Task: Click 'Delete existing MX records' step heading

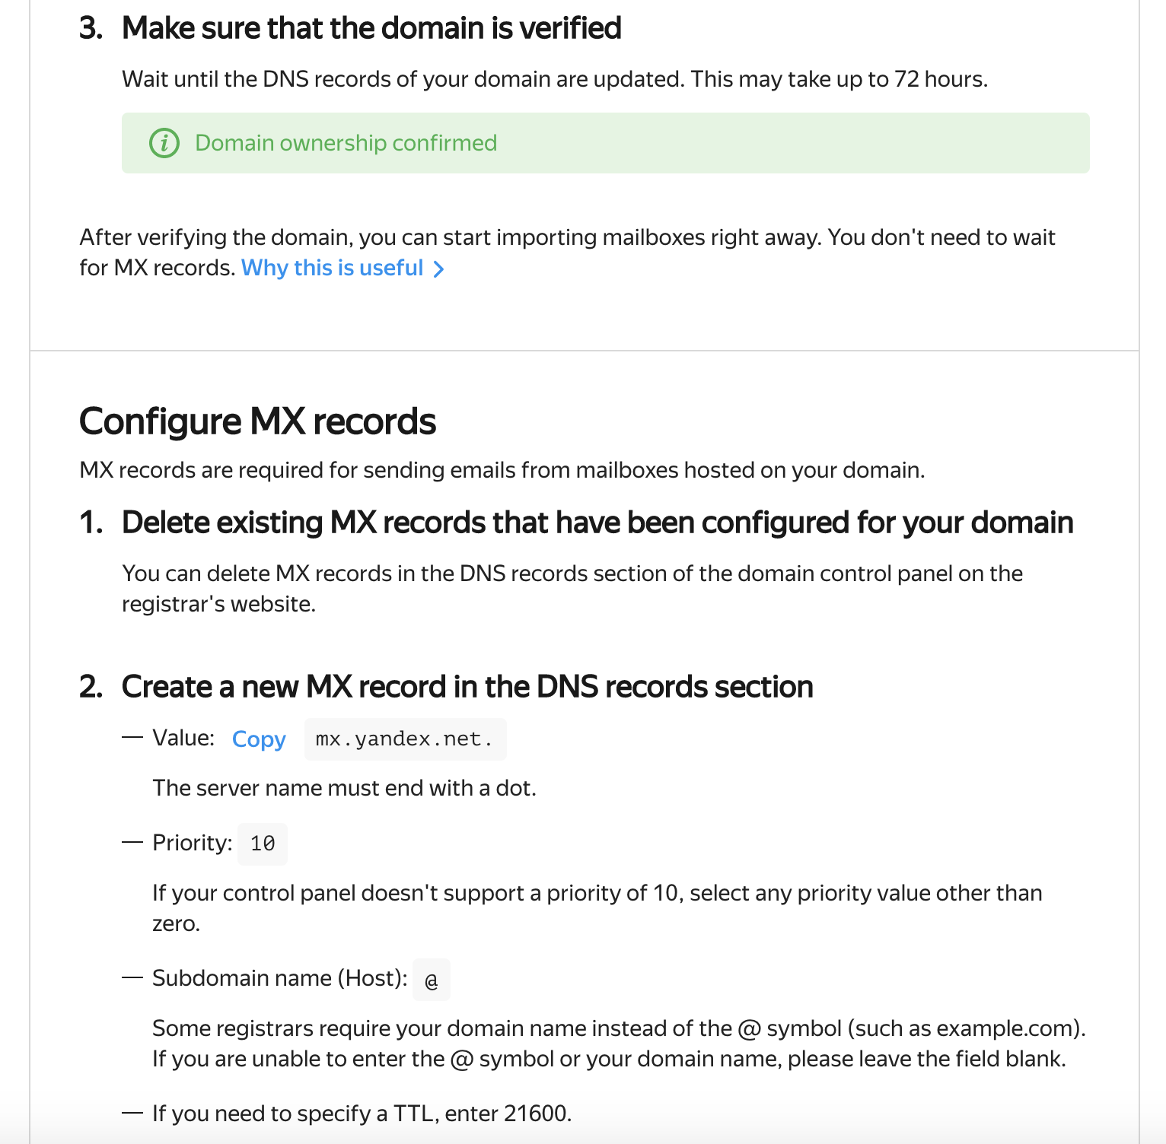Action: click(597, 523)
